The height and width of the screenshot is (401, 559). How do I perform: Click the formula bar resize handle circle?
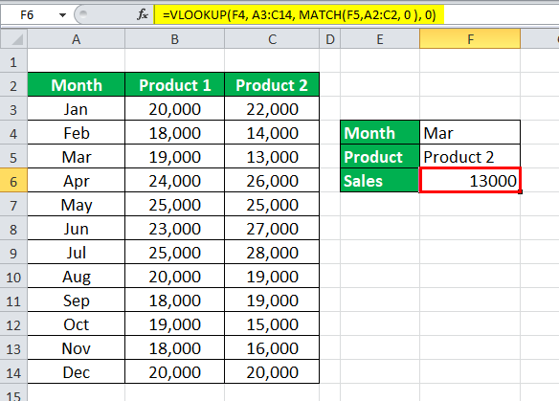[x=82, y=14]
